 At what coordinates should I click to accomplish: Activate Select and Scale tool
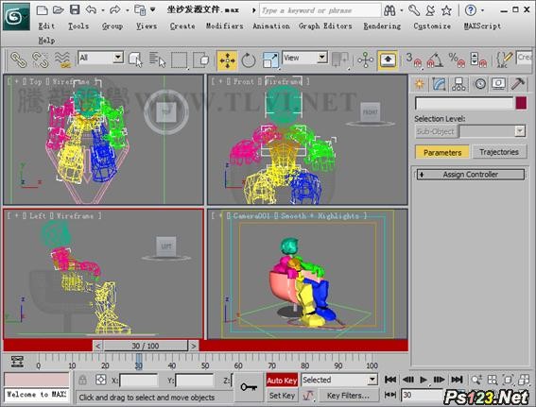click(270, 60)
